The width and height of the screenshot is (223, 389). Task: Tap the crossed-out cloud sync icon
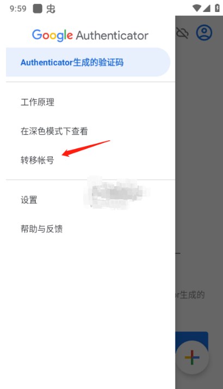(182, 33)
